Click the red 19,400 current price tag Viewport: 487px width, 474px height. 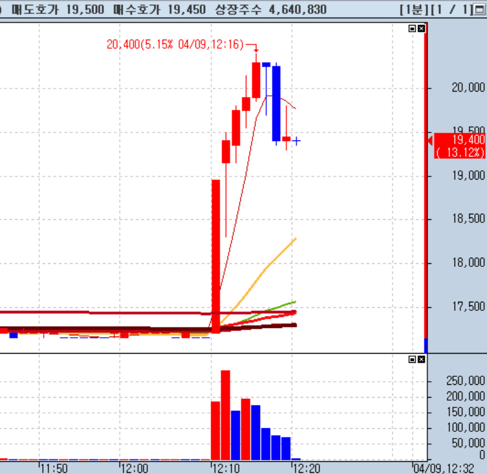coord(460,146)
